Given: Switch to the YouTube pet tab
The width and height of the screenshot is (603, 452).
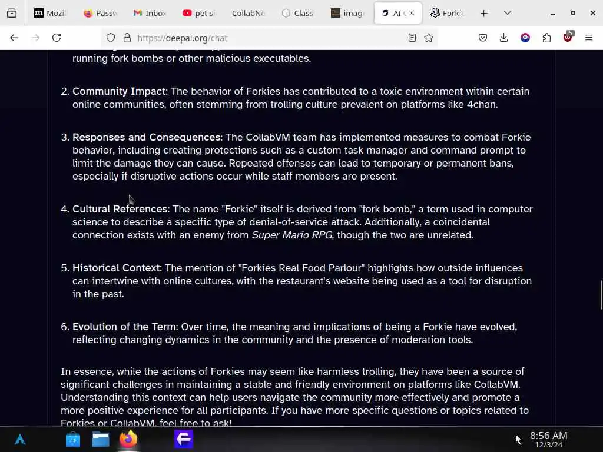Looking at the screenshot, I should click(199, 13).
